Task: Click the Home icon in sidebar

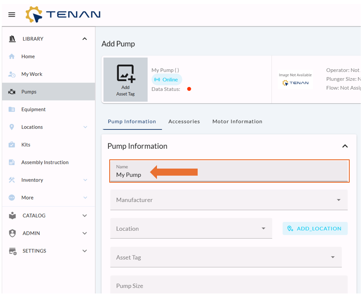Action: click(12, 56)
